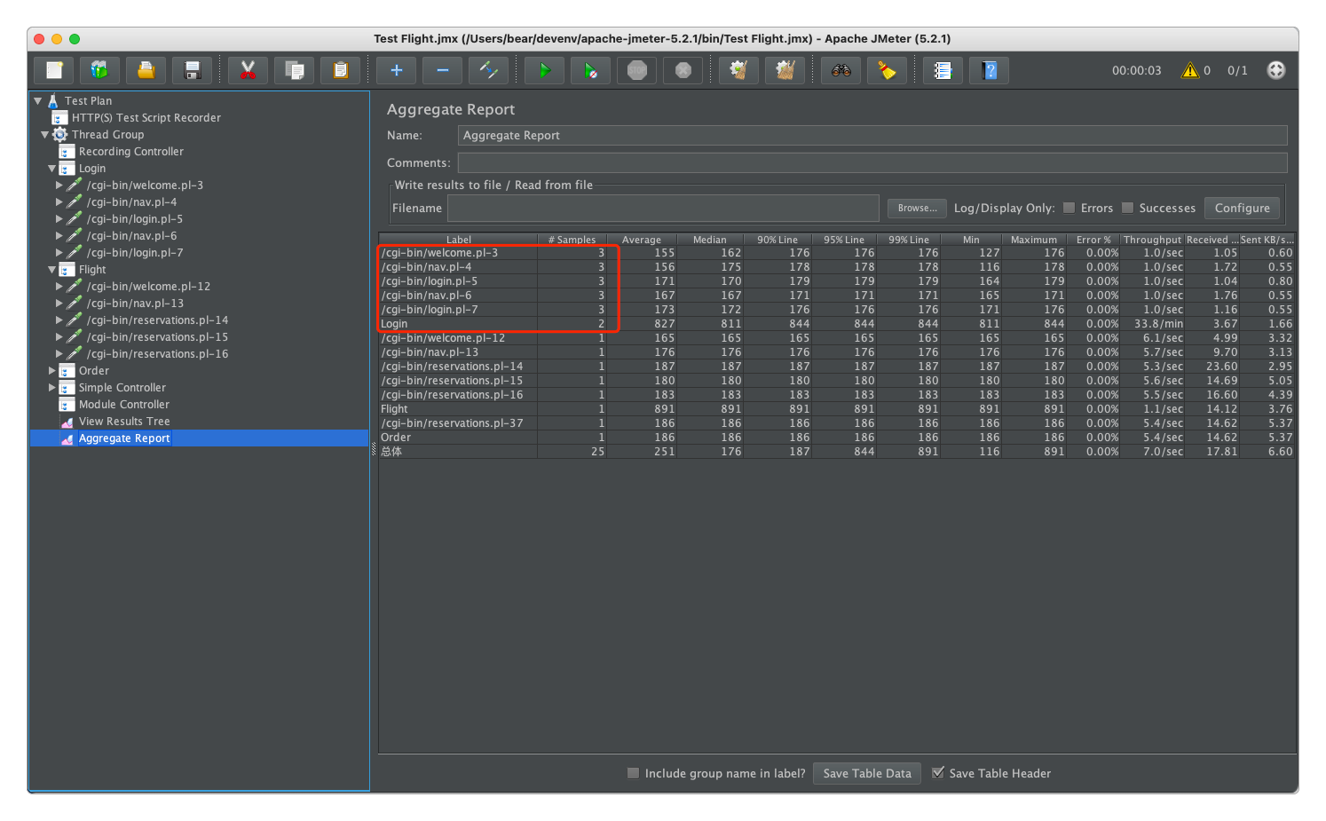Click the 总体 total row label
The image size is (1326, 821).
(391, 452)
